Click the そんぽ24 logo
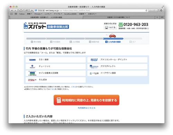 coord(32,80)
